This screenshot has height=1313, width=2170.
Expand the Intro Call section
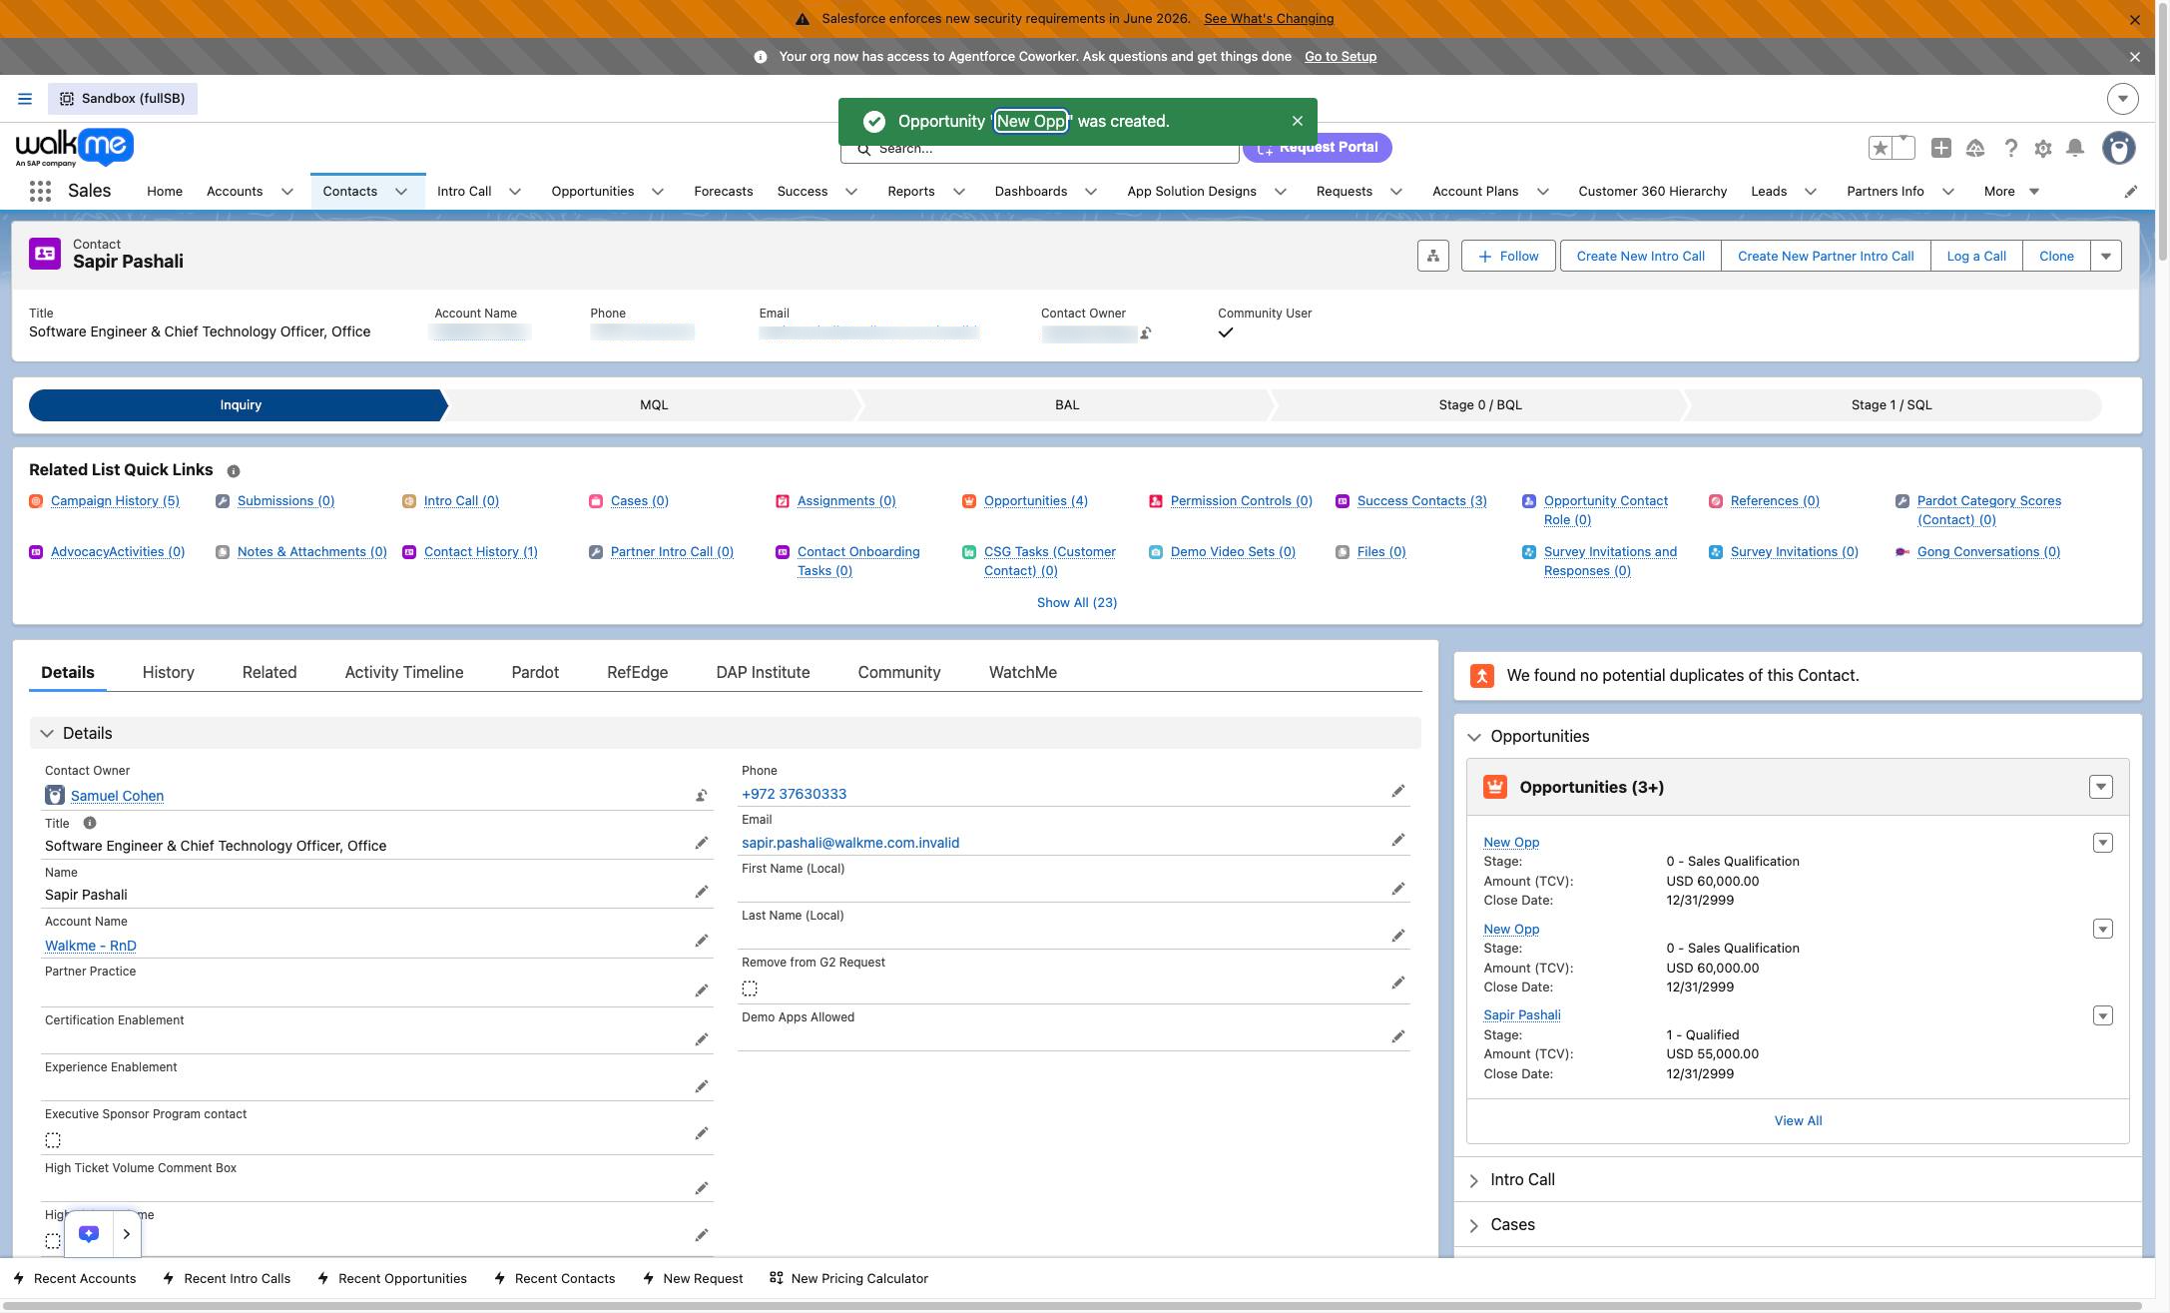(x=1474, y=1180)
